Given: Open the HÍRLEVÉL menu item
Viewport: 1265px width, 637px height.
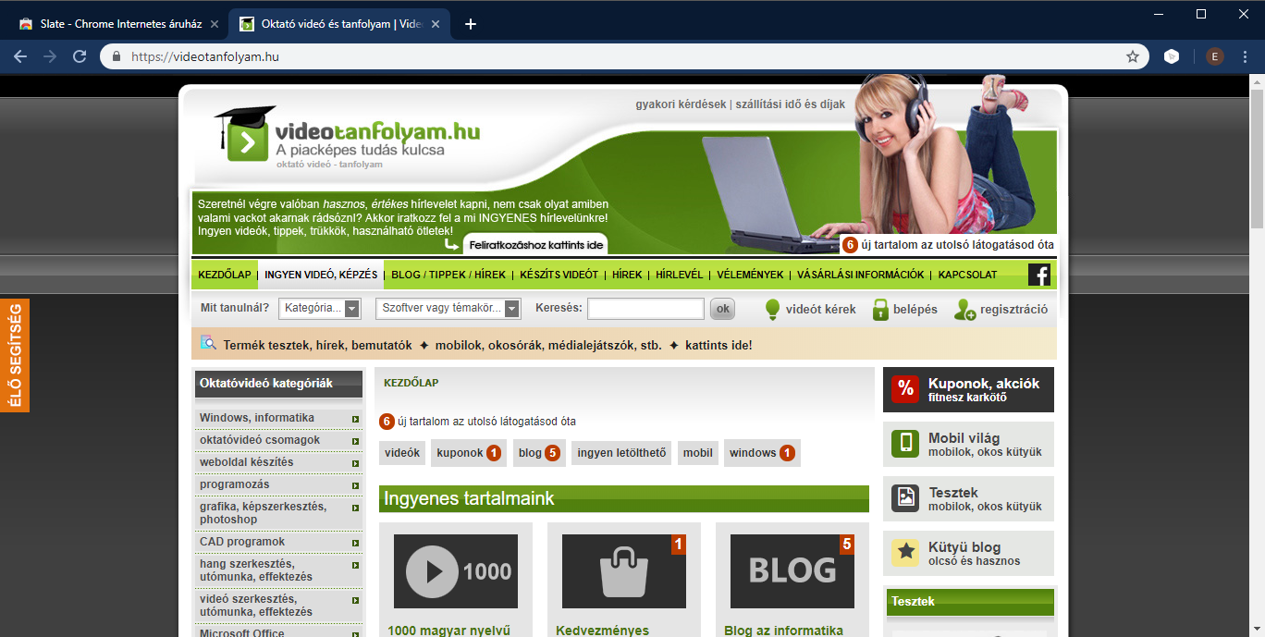Looking at the screenshot, I should pyautogui.click(x=680, y=275).
